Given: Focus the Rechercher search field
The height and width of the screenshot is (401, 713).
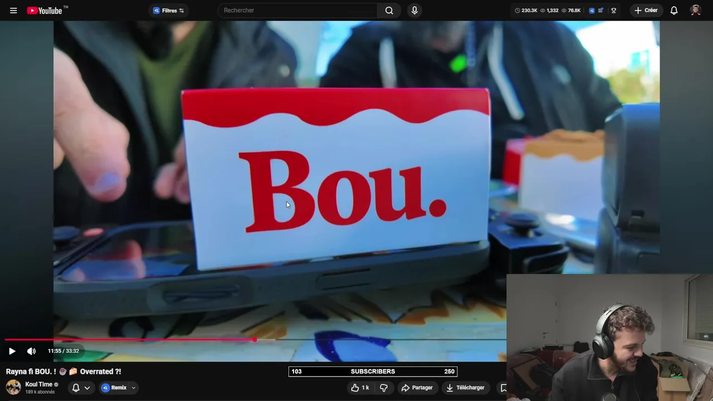Looking at the screenshot, I should tap(298, 11).
